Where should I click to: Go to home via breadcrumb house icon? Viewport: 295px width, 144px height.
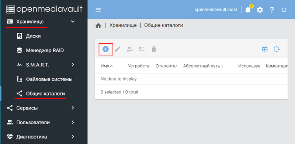pos(98,25)
